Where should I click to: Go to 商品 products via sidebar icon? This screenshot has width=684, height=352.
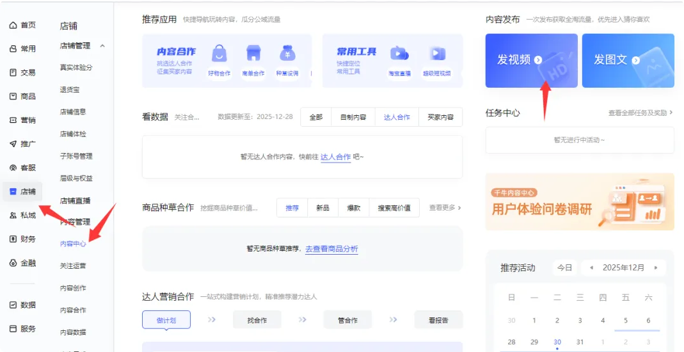pyautogui.click(x=13, y=96)
